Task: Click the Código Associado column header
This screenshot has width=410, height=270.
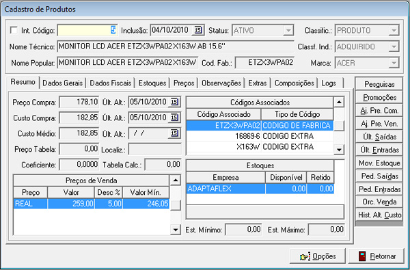Action: pos(224,114)
